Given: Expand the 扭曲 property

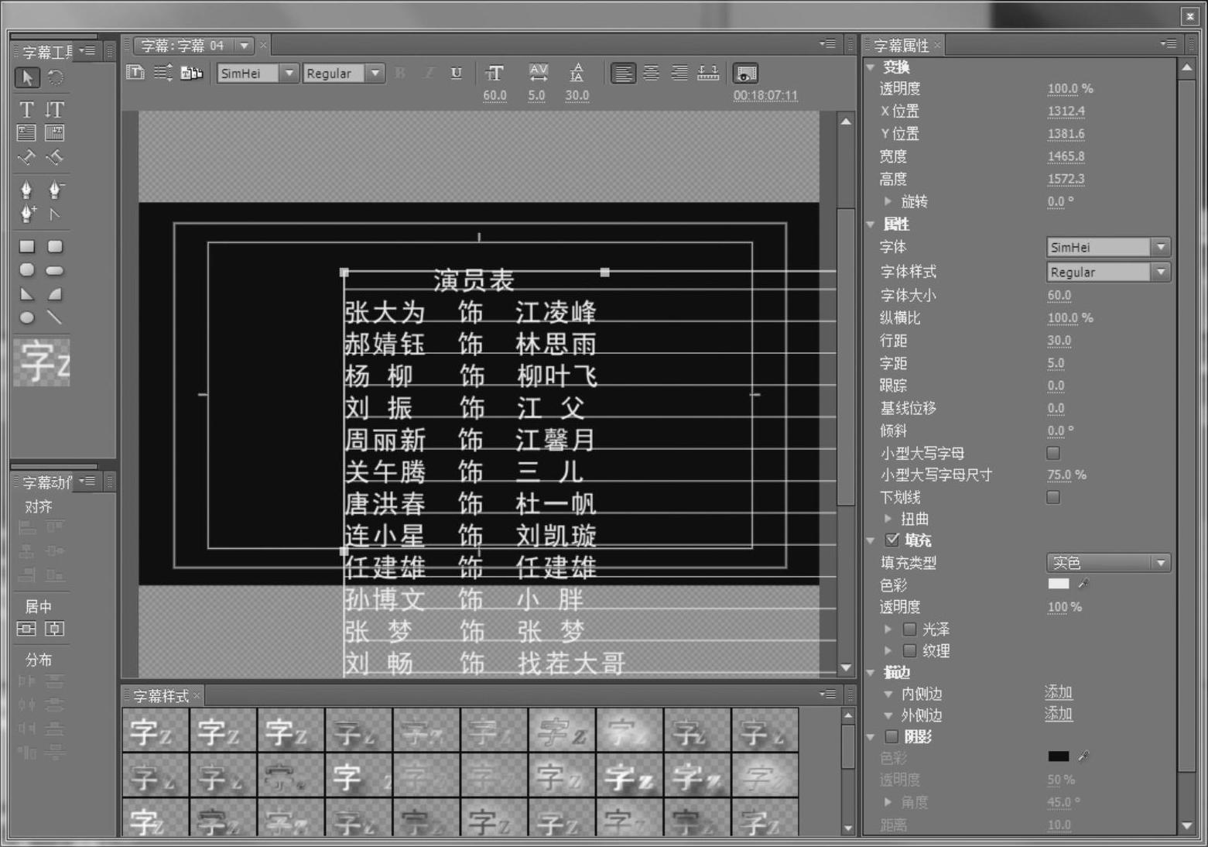Looking at the screenshot, I should [x=888, y=519].
